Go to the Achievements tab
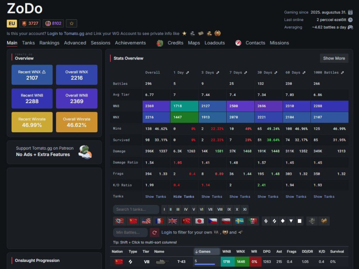 (130, 43)
